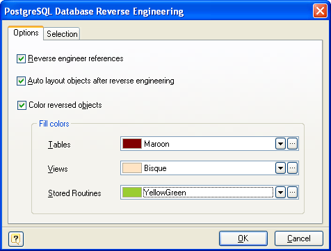Screen dimensions: 331x251
Task: Click the Views label
Action: (58, 169)
